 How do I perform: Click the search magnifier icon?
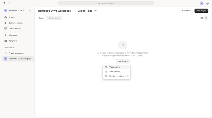pos(99,3)
